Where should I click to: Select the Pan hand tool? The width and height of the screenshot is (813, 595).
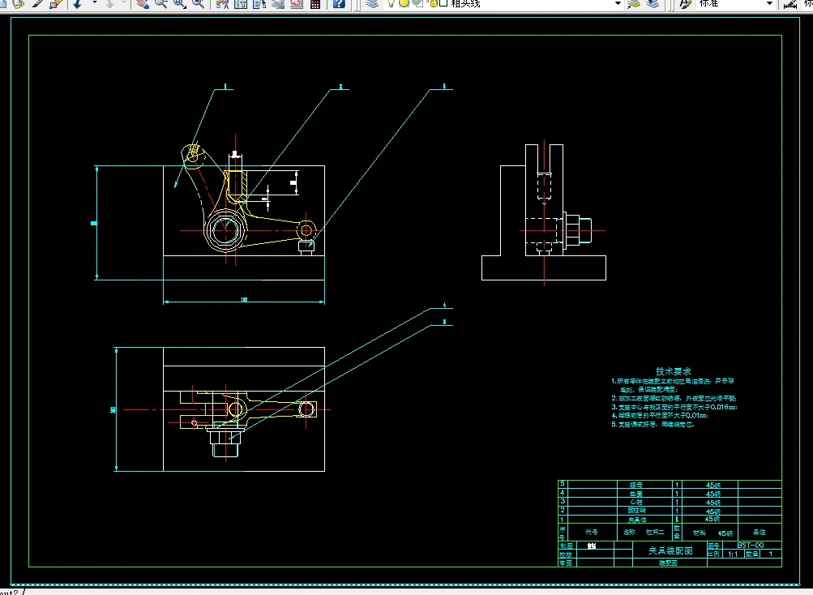(x=141, y=3)
